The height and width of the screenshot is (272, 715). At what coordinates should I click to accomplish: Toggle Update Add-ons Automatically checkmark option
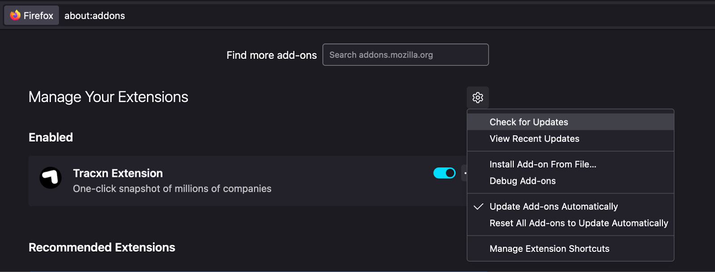(553, 206)
